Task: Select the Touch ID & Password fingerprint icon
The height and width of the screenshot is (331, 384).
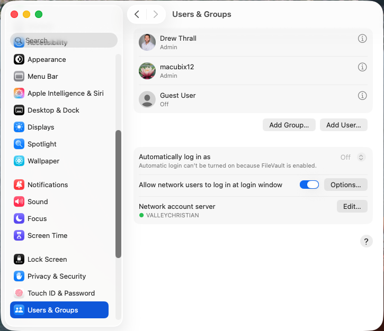Action: [x=19, y=293]
